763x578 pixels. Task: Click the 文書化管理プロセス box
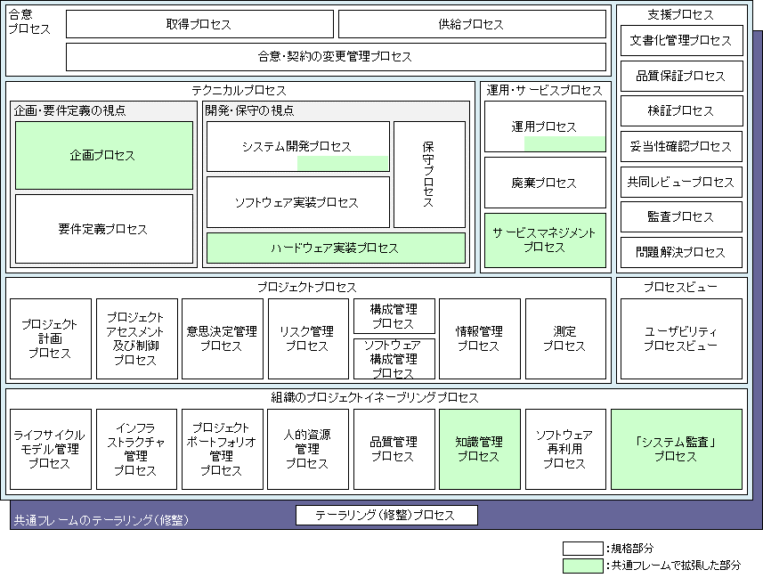coord(681,41)
